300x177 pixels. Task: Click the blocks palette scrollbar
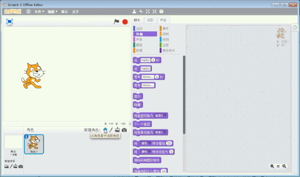(x=184, y=95)
